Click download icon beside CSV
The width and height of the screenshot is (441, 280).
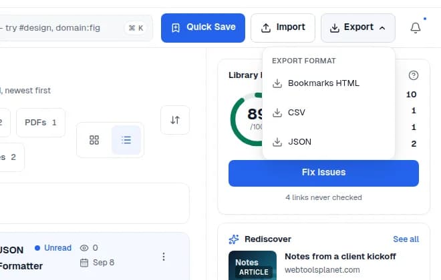click(277, 113)
